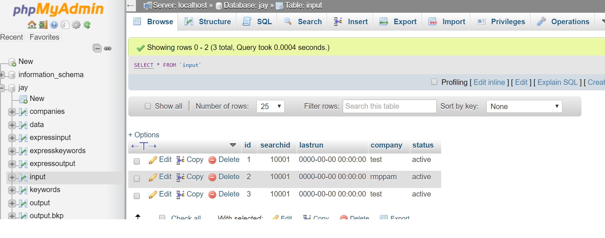Click the pencil Edit icon for row id 1

click(153, 160)
